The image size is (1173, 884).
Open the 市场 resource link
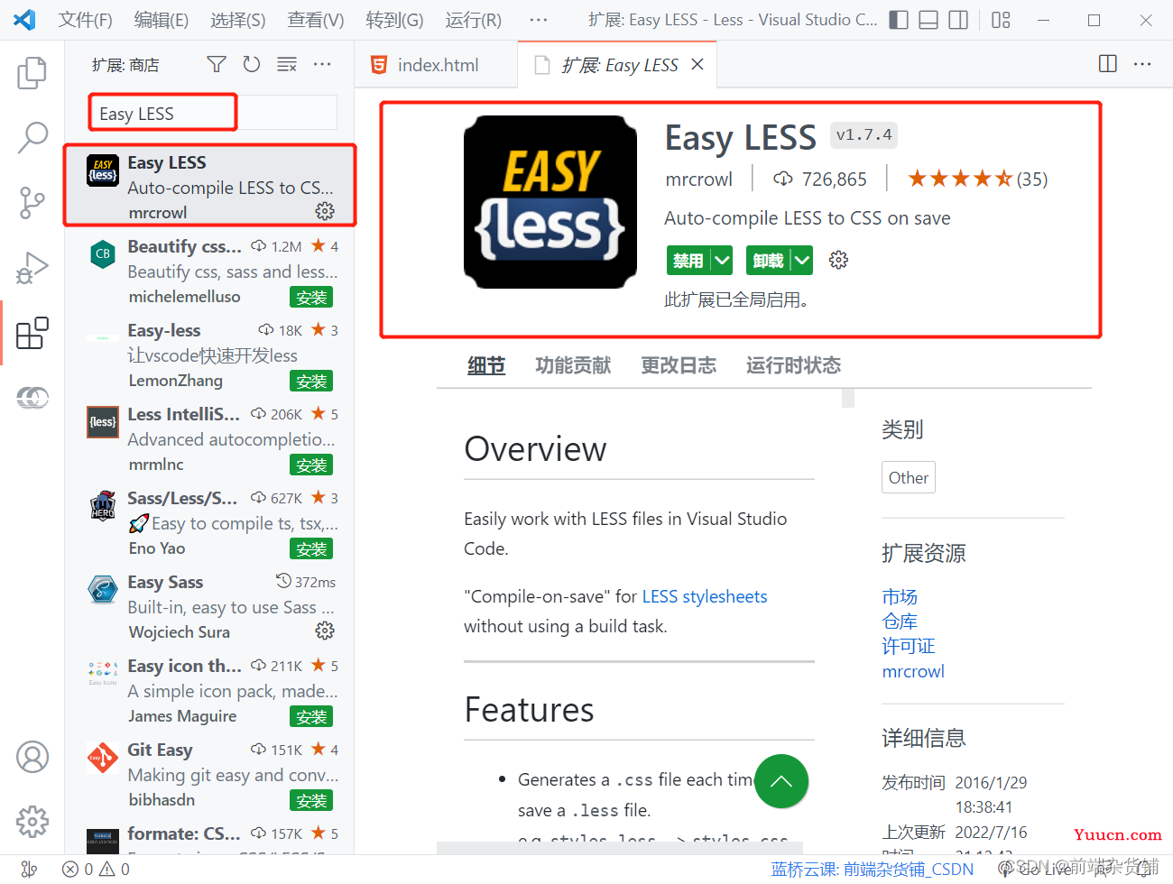tap(900, 596)
